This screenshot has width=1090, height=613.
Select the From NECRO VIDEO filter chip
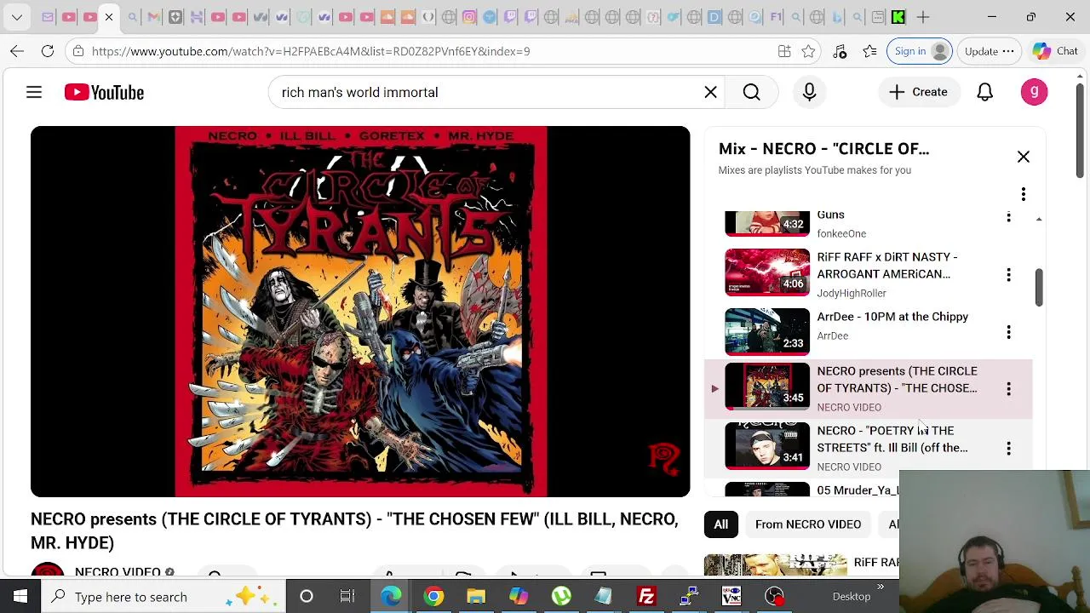807,524
